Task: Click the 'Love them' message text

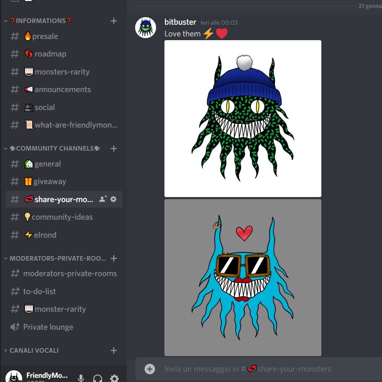Action: pos(182,33)
